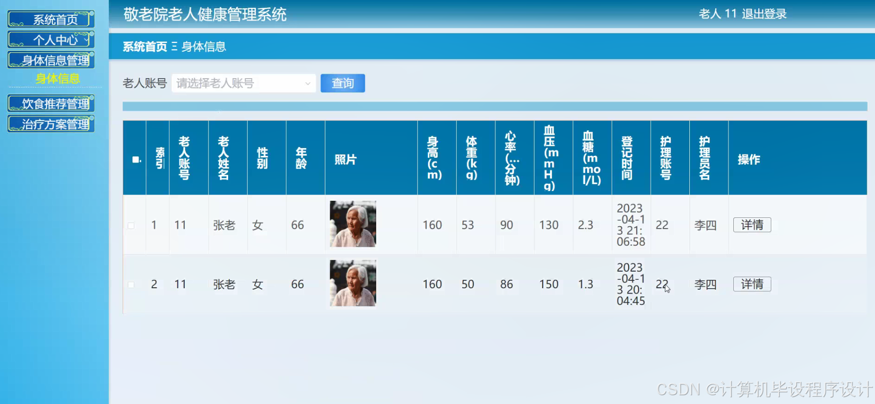Check the checkbox for row 1

click(131, 225)
